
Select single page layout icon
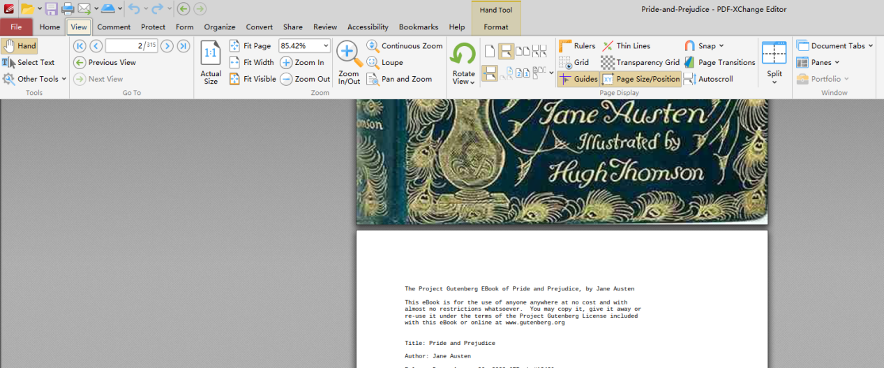pyautogui.click(x=489, y=51)
